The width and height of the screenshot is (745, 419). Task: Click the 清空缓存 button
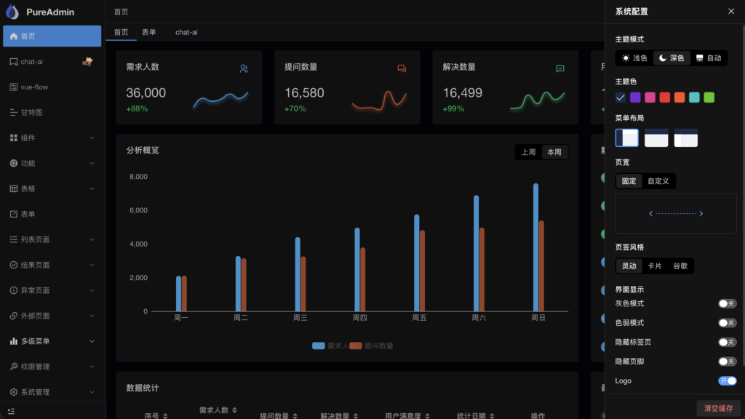pos(718,408)
